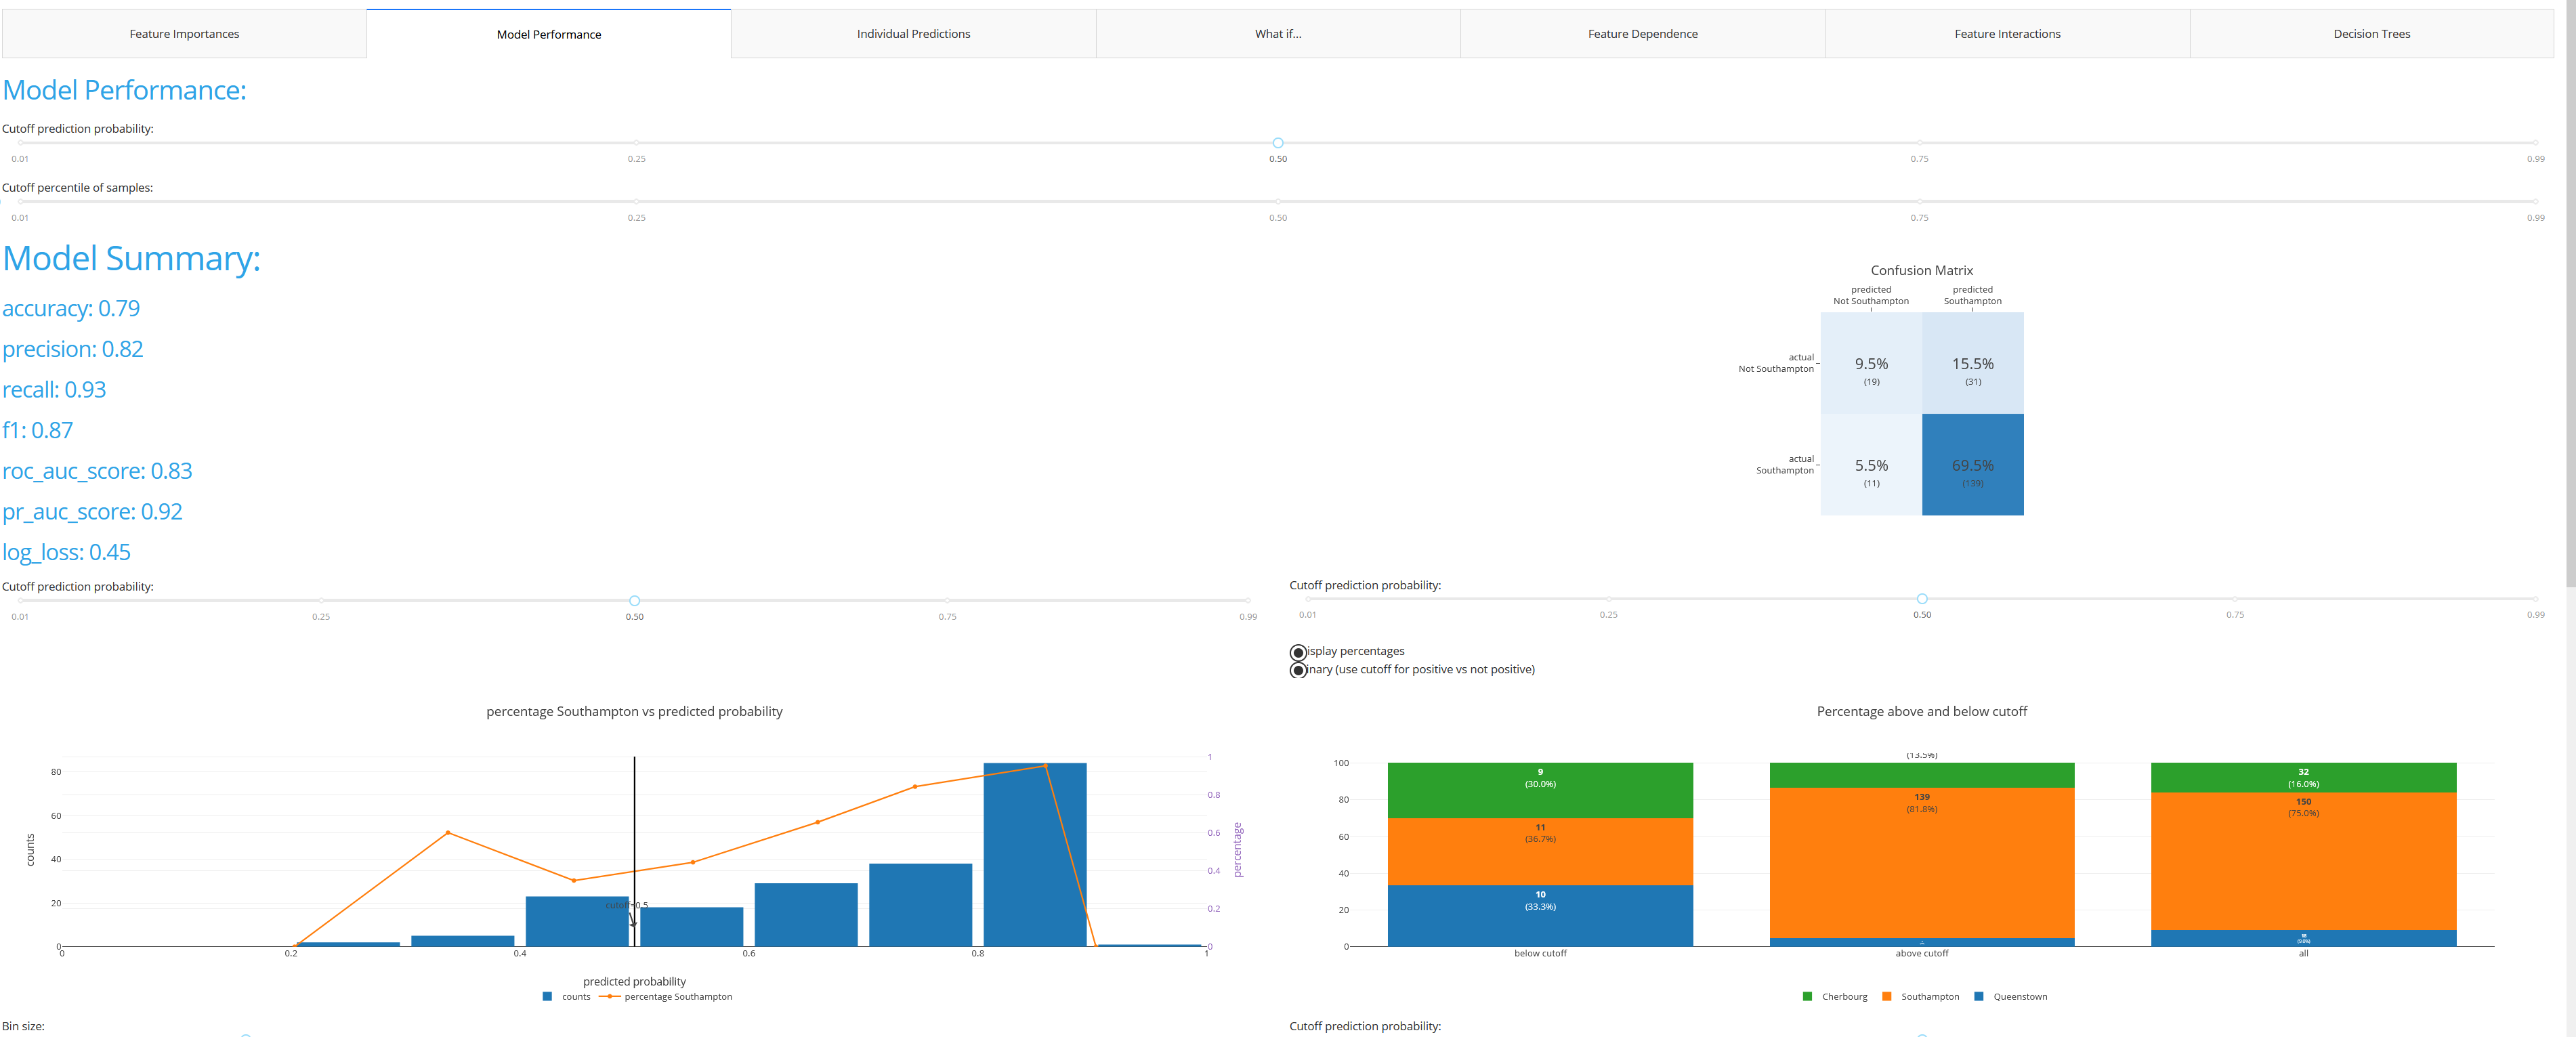Click the 69.5% confusion matrix cell
The image size is (2576, 1037).
pos(1972,465)
